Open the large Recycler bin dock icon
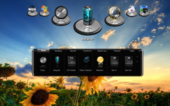The width and height of the screenshot is (170, 106). pos(88,20)
